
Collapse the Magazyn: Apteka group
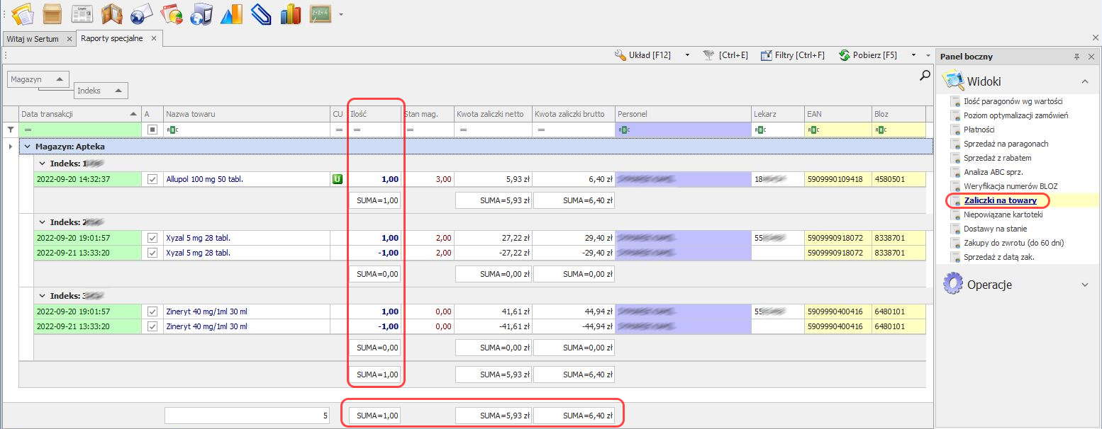(27, 147)
